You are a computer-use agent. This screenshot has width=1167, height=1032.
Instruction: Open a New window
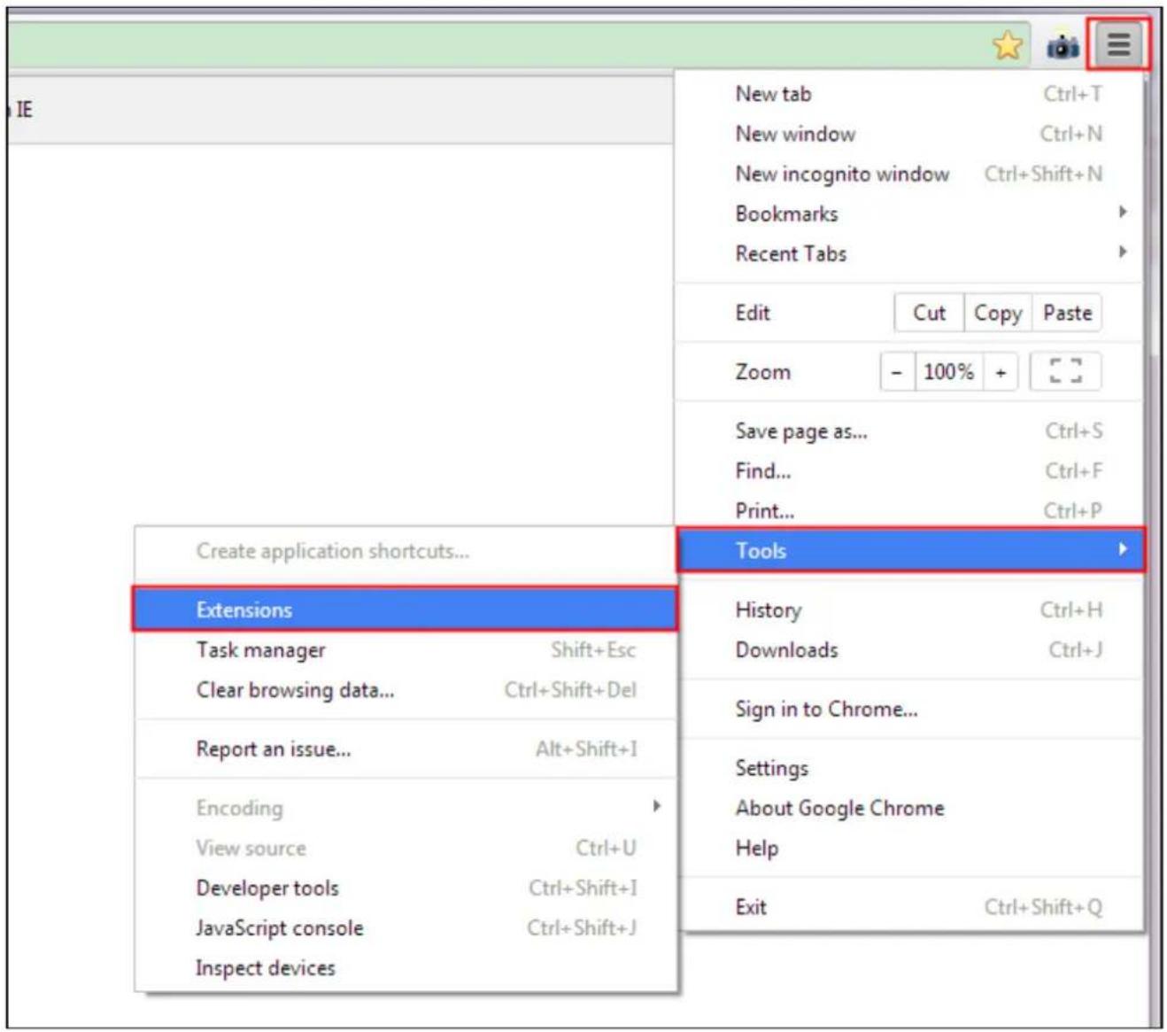[x=909, y=134]
